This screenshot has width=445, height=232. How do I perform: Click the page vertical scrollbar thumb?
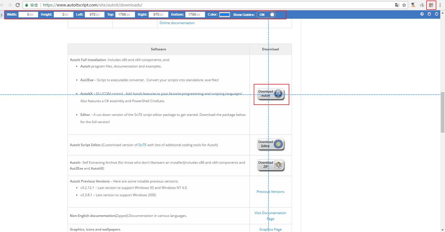click(x=442, y=112)
